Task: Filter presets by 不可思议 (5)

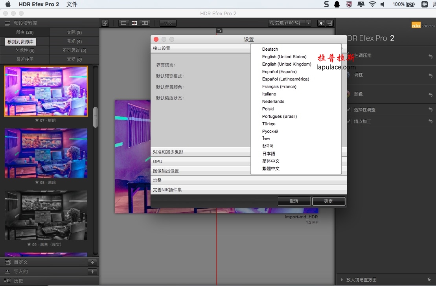Action: point(74,50)
